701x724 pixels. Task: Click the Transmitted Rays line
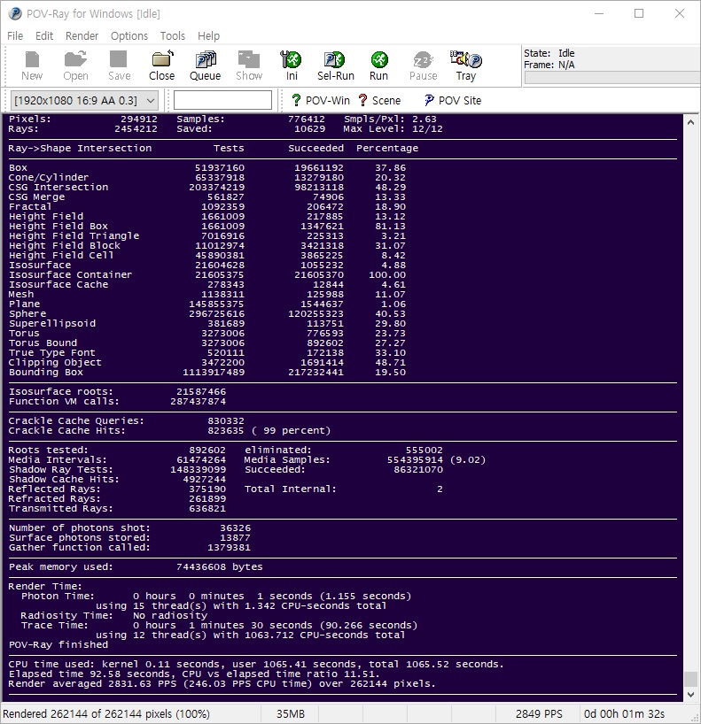click(117, 508)
